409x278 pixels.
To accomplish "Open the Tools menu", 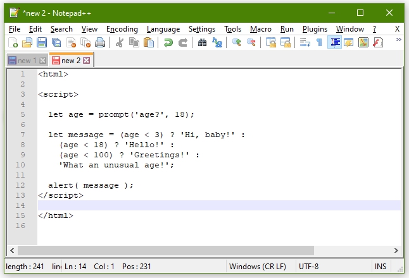I will [232, 29].
